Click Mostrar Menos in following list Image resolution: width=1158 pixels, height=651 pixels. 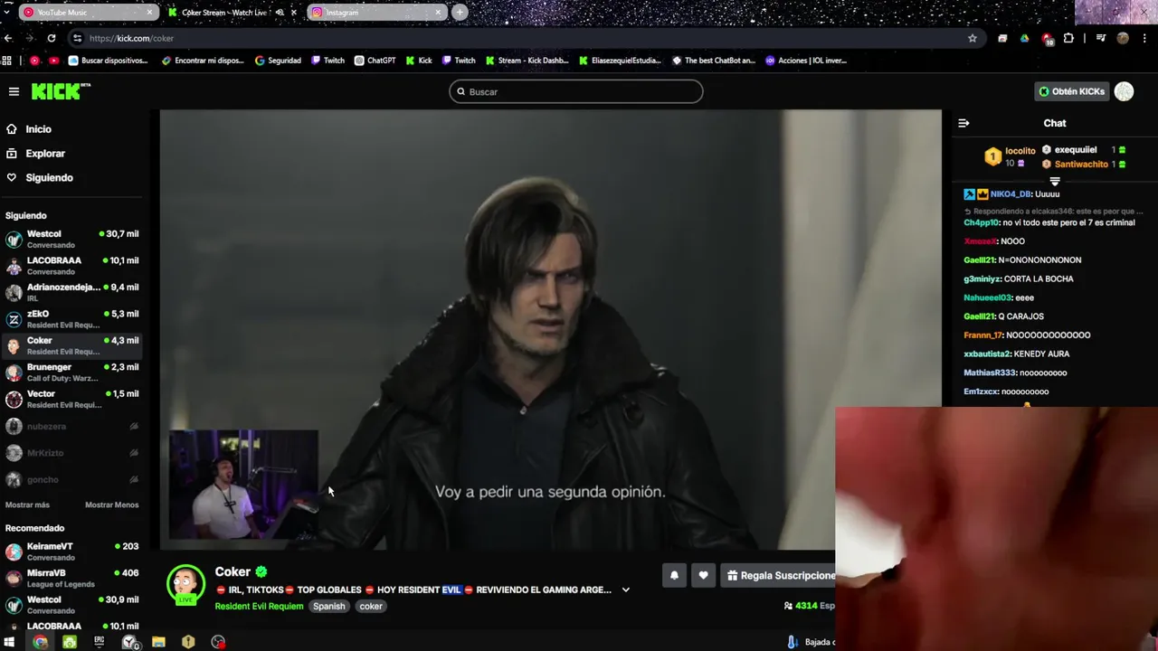pos(112,505)
